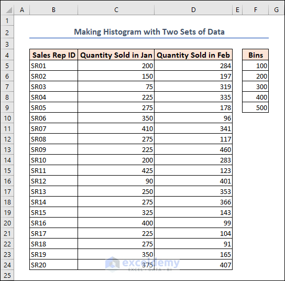Select column E header
Screen dimensions: 285x281
(237, 9)
